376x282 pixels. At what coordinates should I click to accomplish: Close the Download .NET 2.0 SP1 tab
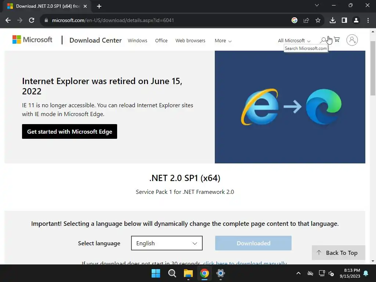click(85, 6)
